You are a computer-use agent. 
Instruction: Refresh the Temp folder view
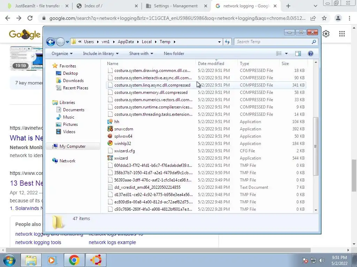(x=227, y=42)
